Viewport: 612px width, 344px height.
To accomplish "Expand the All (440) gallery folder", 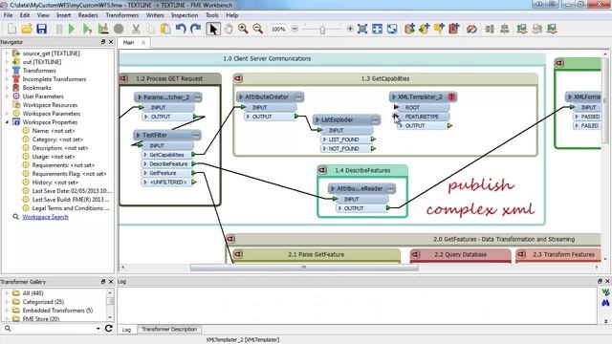I will [7, 293].
